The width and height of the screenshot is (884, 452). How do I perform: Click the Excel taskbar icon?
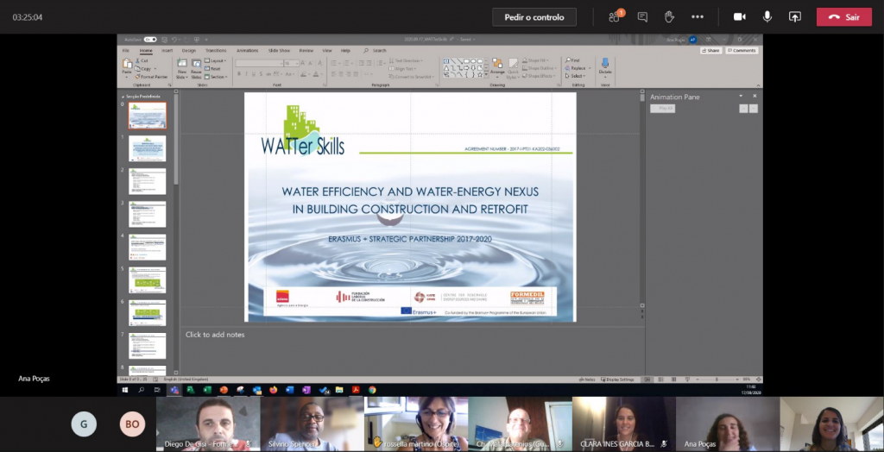(207, 390)
